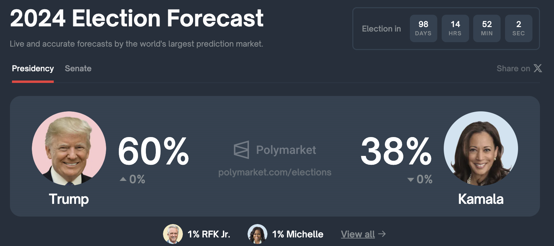The width and height of the screenshot is (554, 246).
Task: Click the X logo icon
Action: [538, 68]
